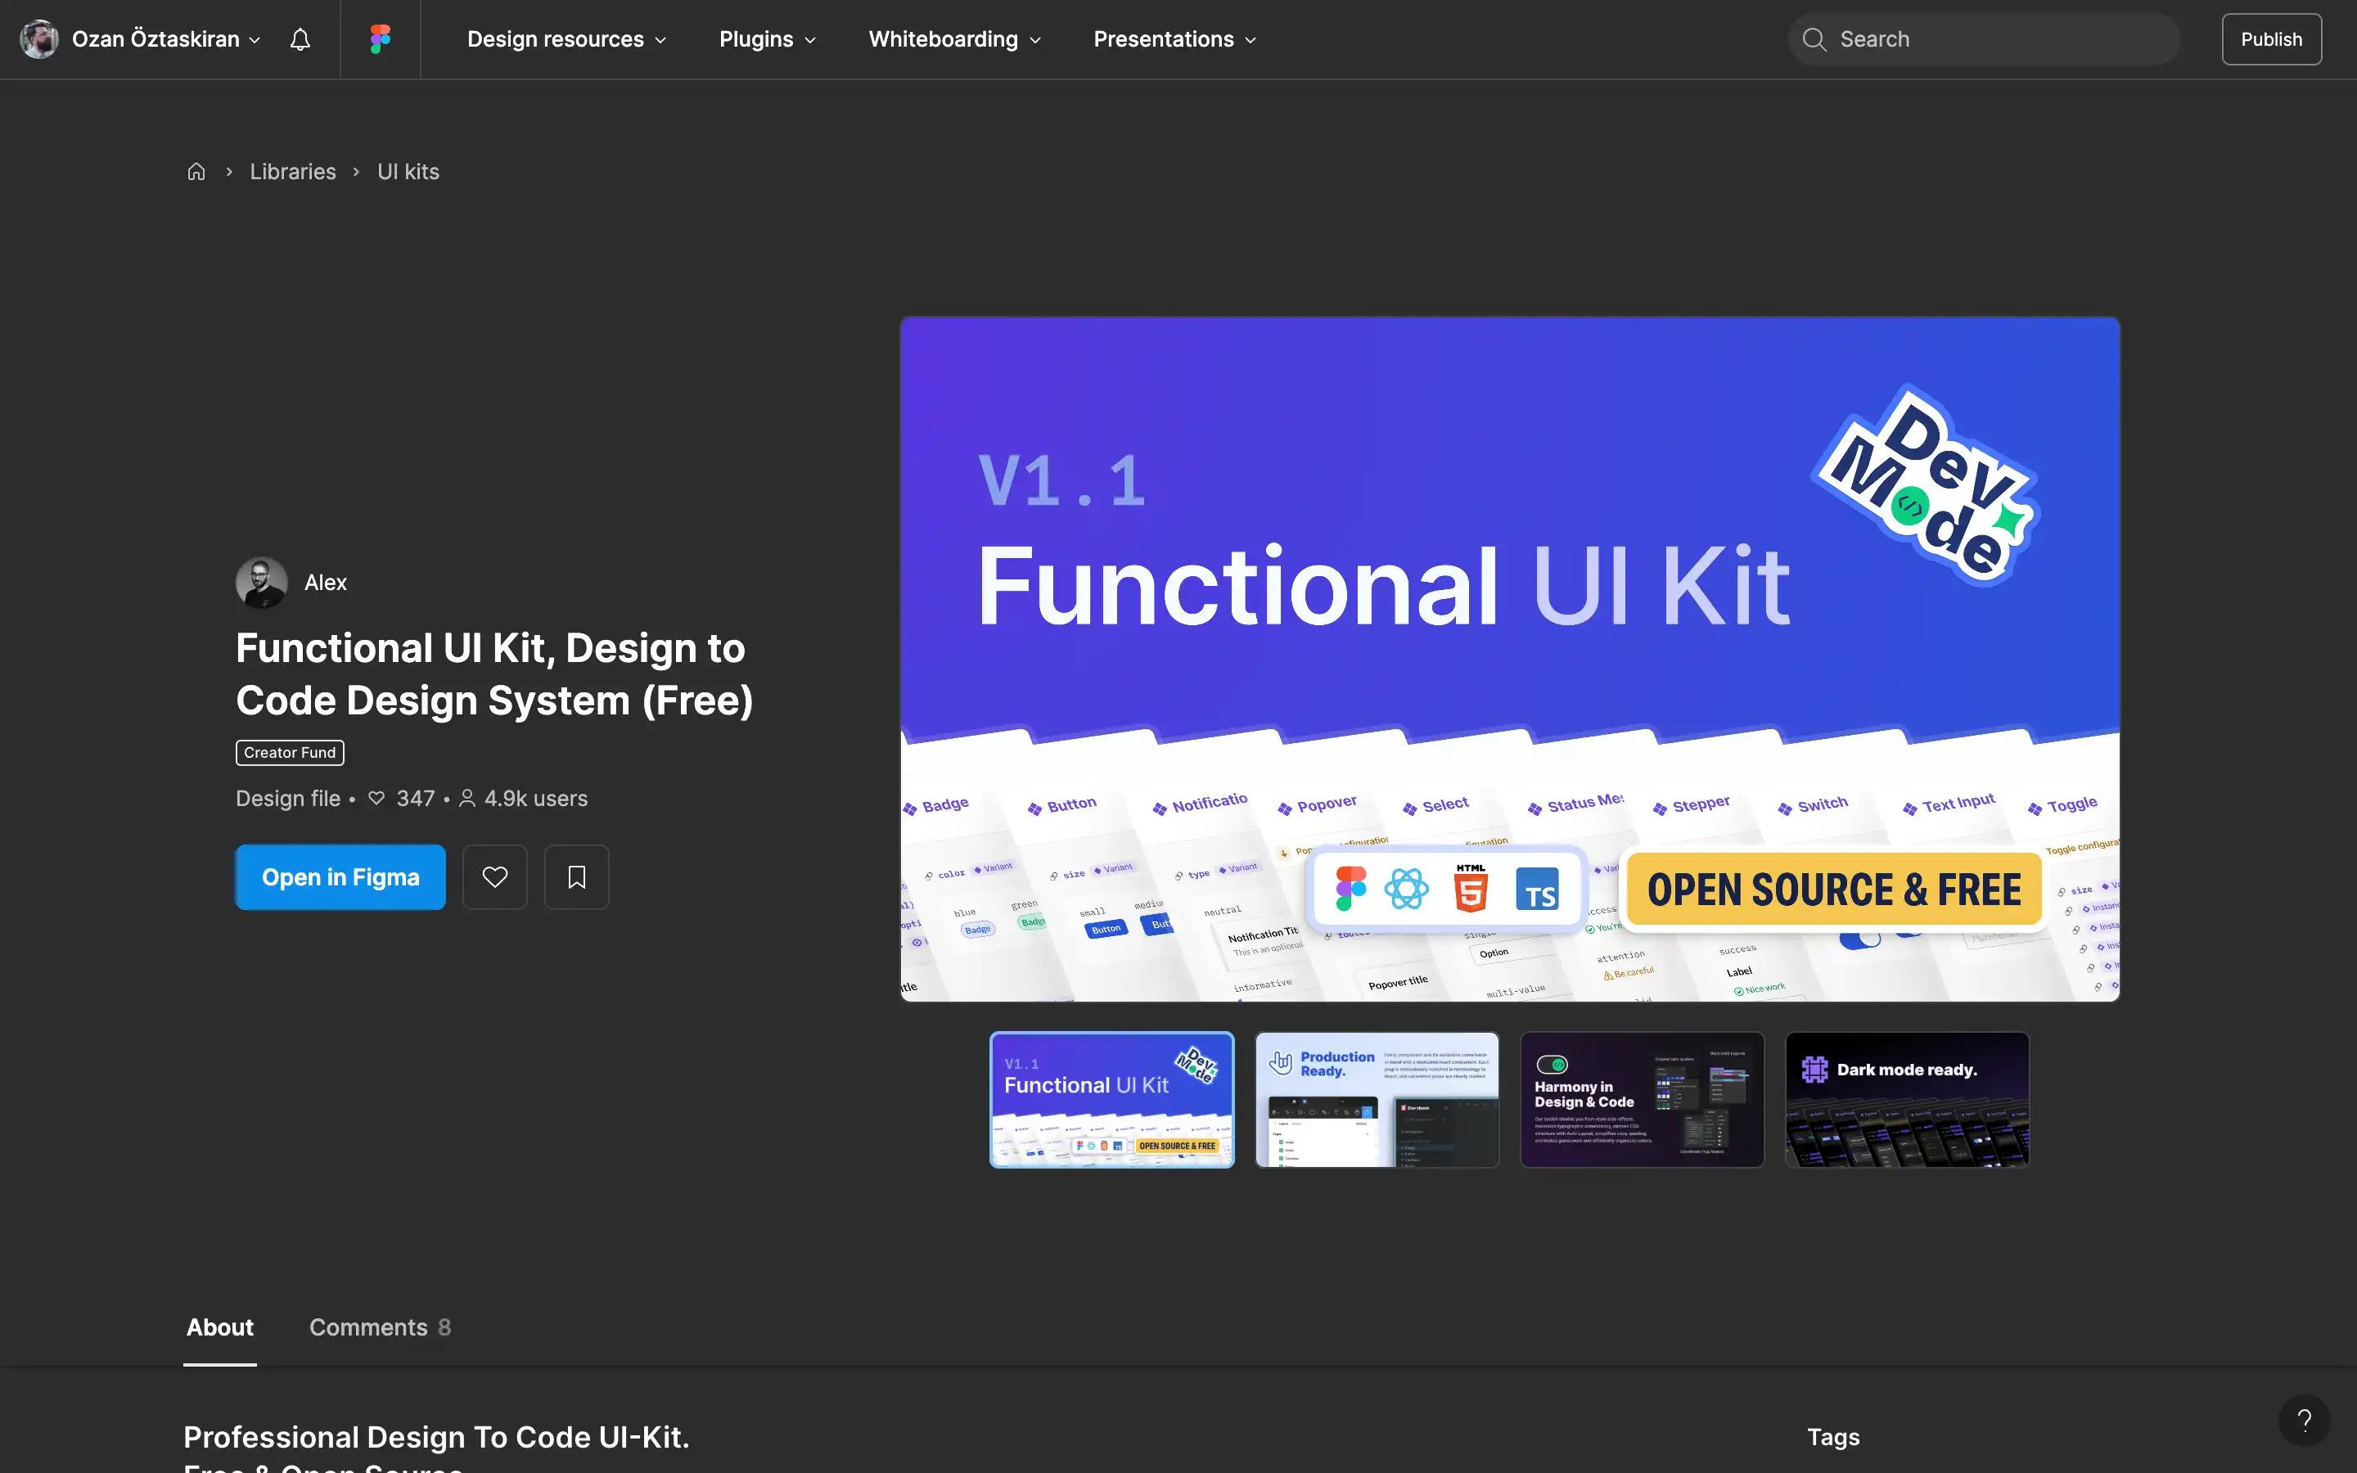Click the search magnifier icon
2357x1473 pixels.
pyautogui.click(x=1814, y=39)
